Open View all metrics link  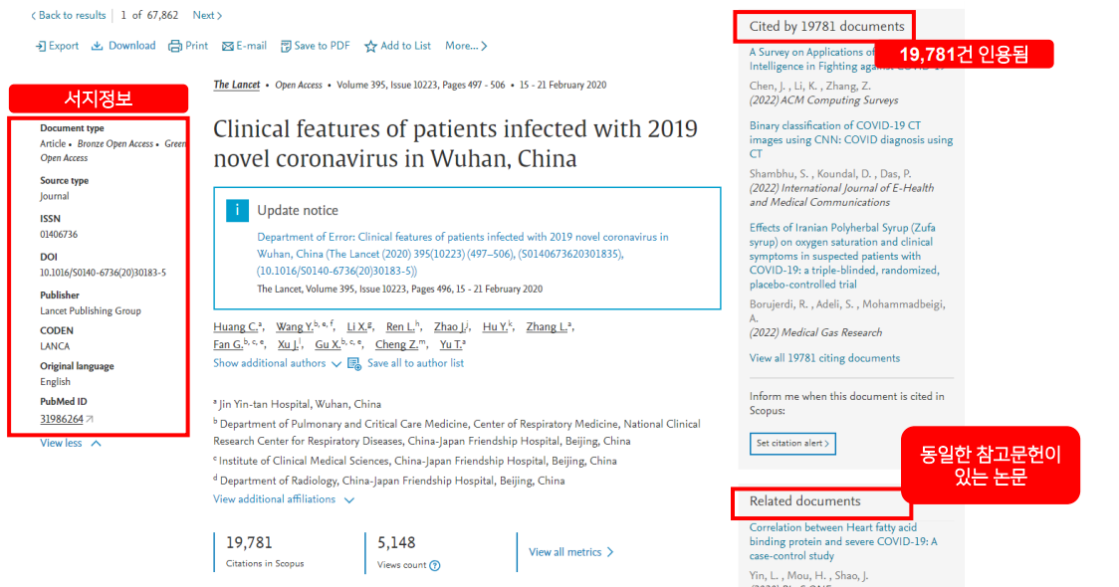pos(570,552)
